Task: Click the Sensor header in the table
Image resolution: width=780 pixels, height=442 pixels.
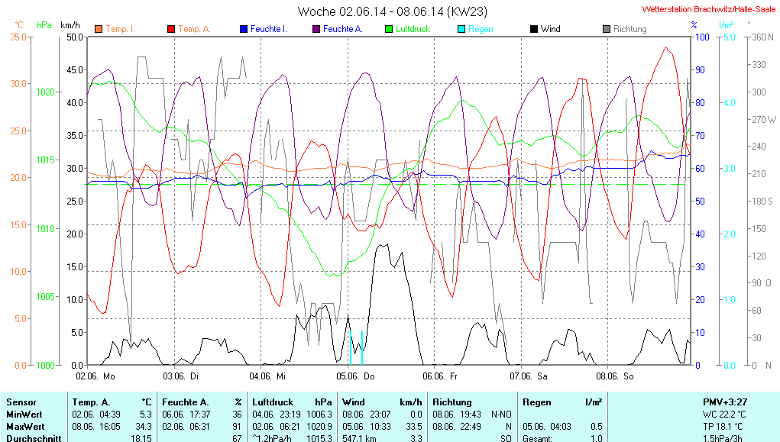Action: [x=21, y=402]
